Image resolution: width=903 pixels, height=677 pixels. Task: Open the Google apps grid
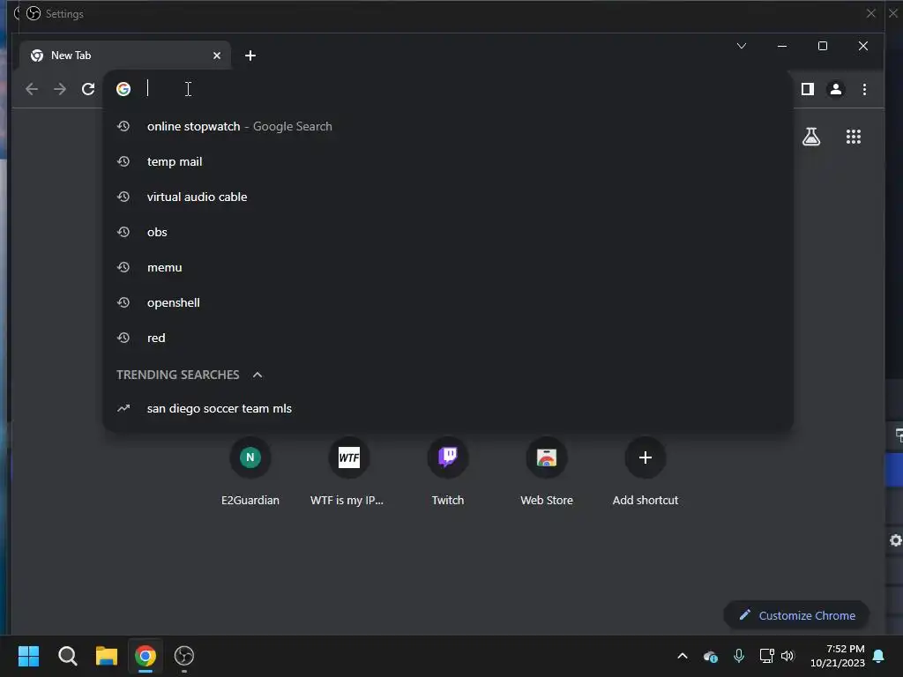click(x=854, y=137)
